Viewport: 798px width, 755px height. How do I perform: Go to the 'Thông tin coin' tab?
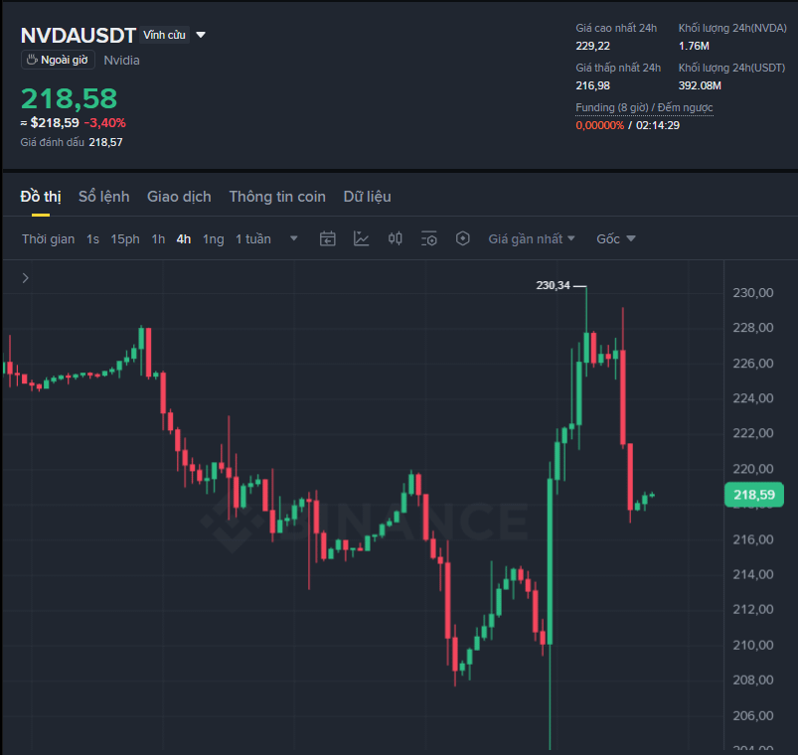tap(277, 197)
